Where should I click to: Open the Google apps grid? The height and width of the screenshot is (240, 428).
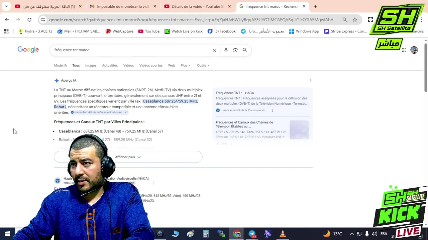[404, 50]
